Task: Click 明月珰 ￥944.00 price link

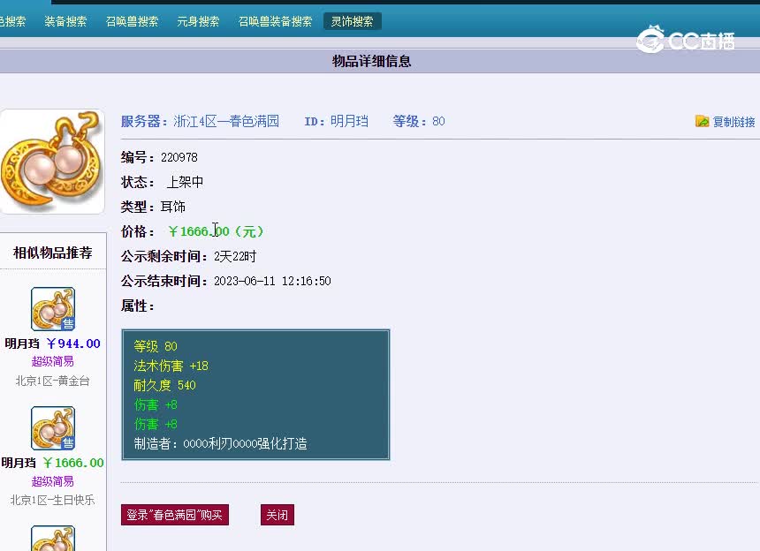Action: pyautogui.click(x=52, y=343)
